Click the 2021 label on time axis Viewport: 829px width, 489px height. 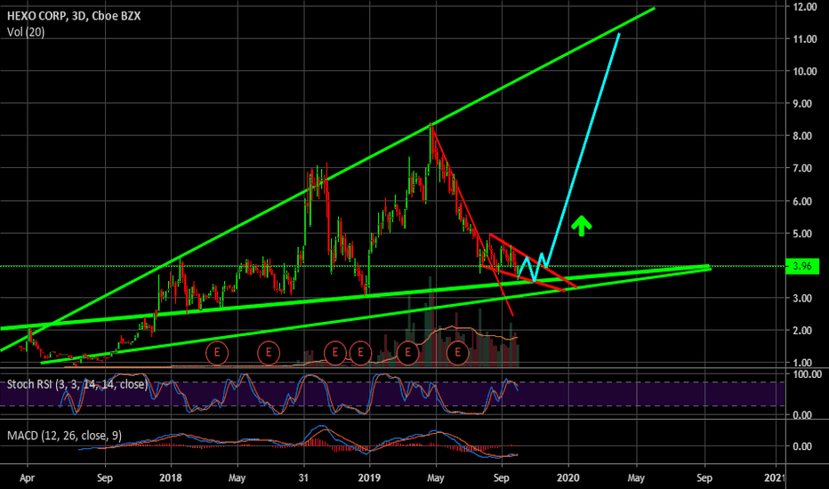[775, 478]
